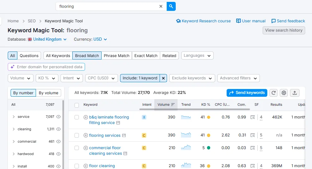The width and height of the screenshot is (312, 169).
Task: Click snippet icon after b&q fitting service
Action: point(118,123)
